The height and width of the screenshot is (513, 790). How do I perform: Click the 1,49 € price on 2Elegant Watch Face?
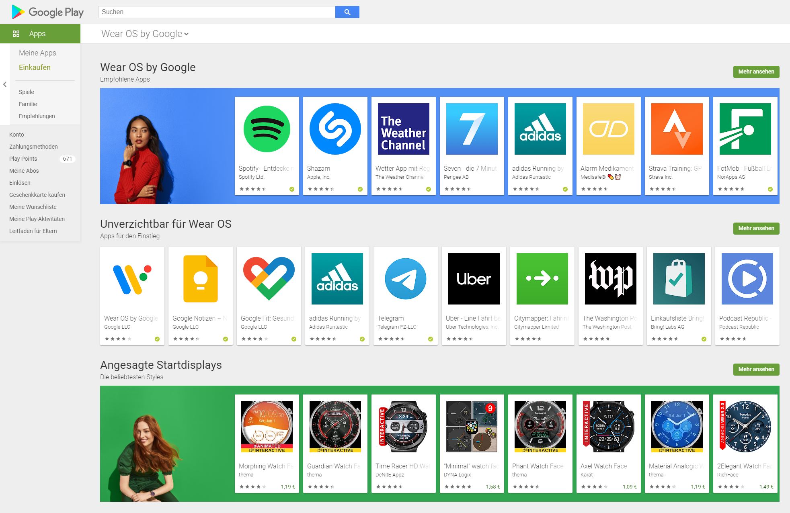pos(766,486)
